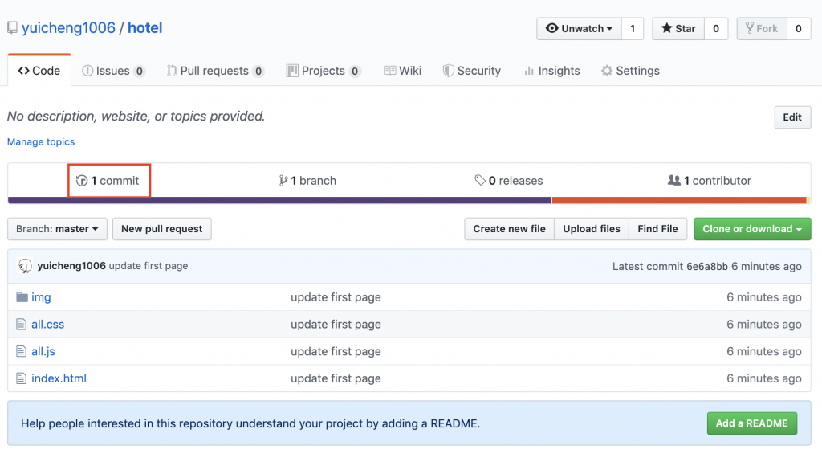The height and width of the screenshot is (462, 822).
Task: Open latest commit hash 6e6a8bb
Action: (707, 266)
